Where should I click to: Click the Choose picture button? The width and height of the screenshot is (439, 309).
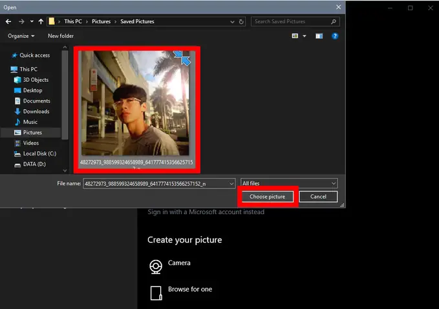pyautogui.click(x=268, y=197)
